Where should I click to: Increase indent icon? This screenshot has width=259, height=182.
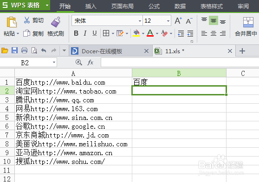190,33
